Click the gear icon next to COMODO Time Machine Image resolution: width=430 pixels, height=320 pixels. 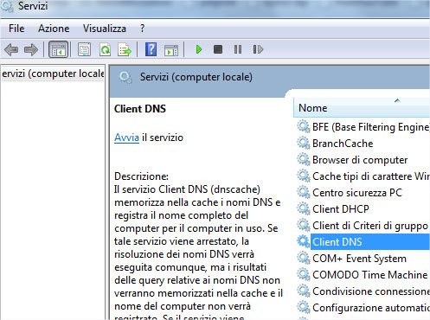coord(304,275)
